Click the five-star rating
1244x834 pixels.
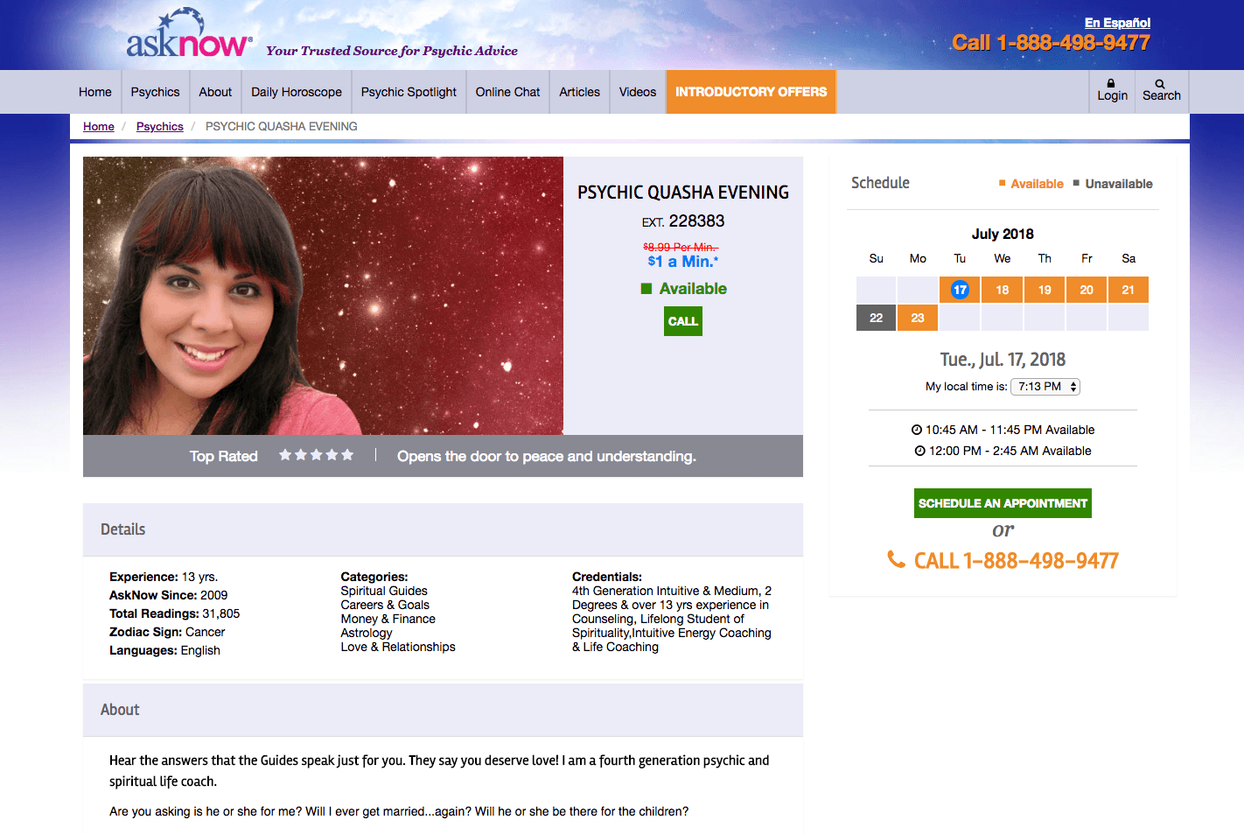316,455
